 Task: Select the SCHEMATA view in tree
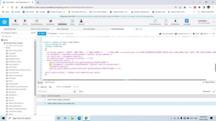(x=12, y=92)
